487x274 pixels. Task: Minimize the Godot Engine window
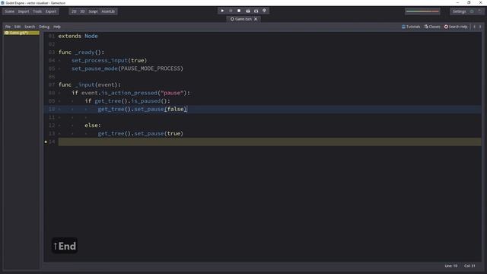tap(457, 2)
